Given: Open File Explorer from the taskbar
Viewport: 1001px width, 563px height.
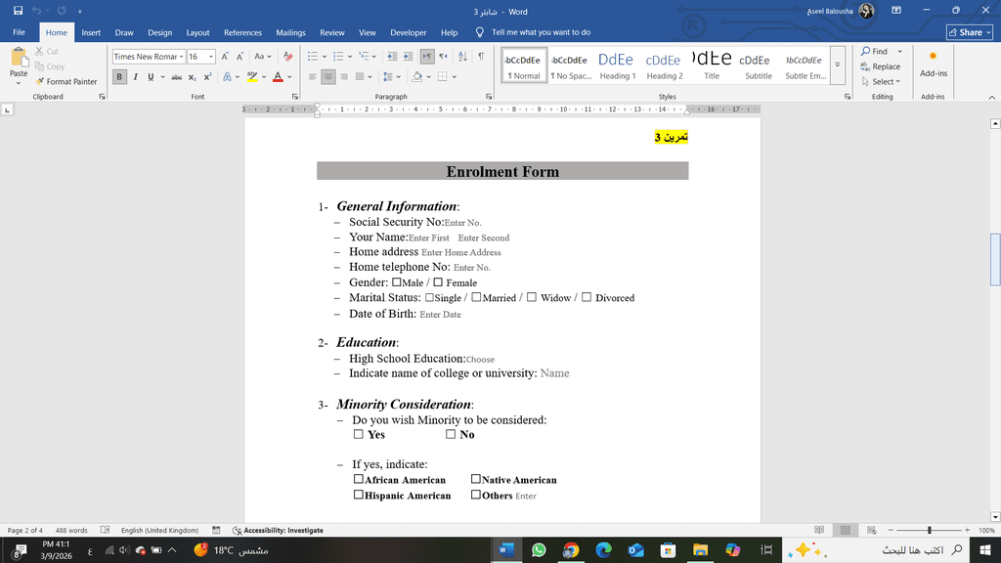Looking at the screenshot, I should click(700, 549).
